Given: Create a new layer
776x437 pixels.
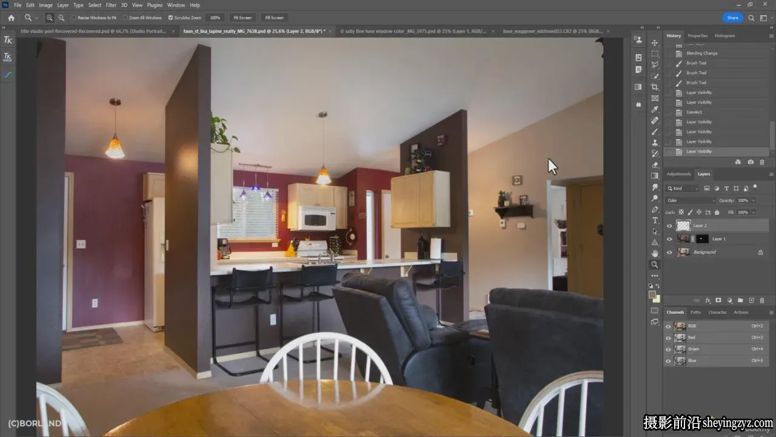Looking at the screenshot, I should (751, 300).
